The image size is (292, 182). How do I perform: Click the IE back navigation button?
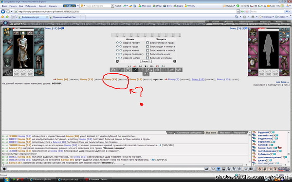coord(3,12)
